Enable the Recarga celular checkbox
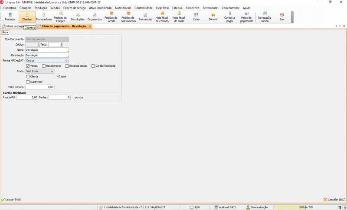Screen dimensions: 347x210 (x=67, y=66)
